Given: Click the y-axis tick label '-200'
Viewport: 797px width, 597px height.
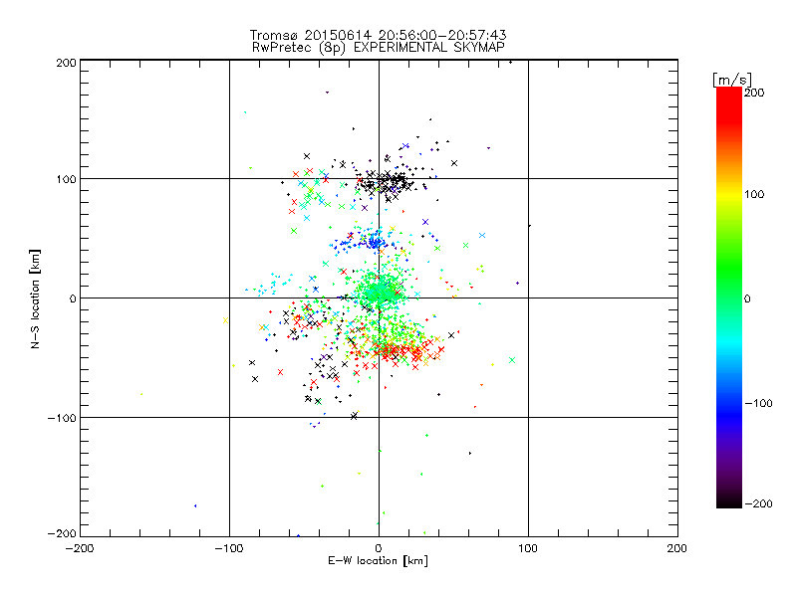Looking at the screenshot, I should tap(62, 534).
